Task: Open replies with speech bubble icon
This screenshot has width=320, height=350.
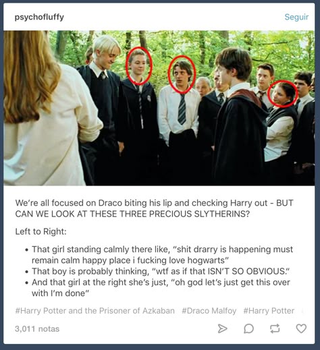Action: click(x=248, y=328)
